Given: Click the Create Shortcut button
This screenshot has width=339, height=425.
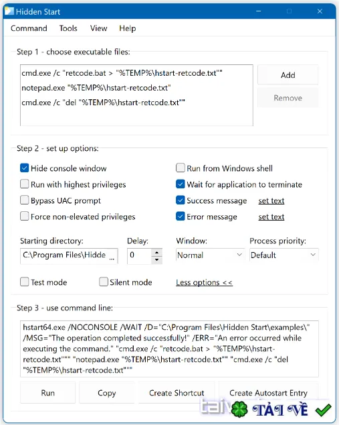Looking at the screenshot, I should (x=177, y=393).
